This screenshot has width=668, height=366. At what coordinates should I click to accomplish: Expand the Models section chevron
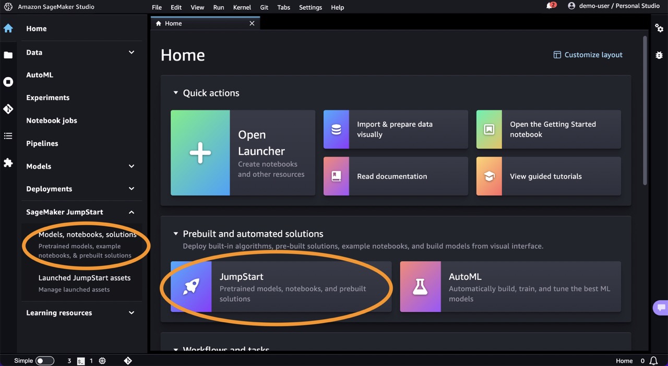pyautogui.click(x=132, y=166)
